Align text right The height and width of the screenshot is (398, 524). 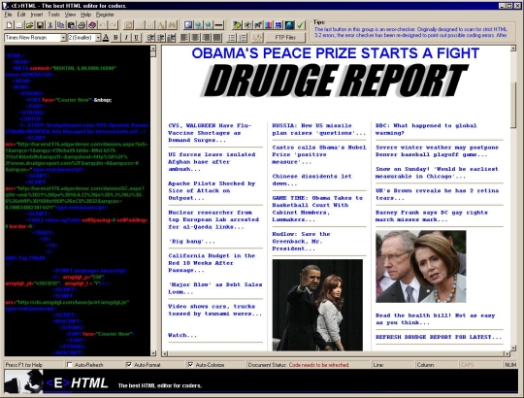(x=206, y=38)
